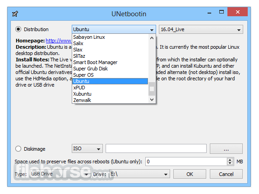The width and height of the screenshot is (259, 194).
Task: Open the ISO image type dropdown
Action: tap(87, 148)
